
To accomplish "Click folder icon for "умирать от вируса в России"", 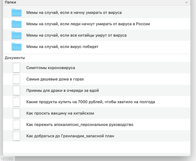I will 16,24.
